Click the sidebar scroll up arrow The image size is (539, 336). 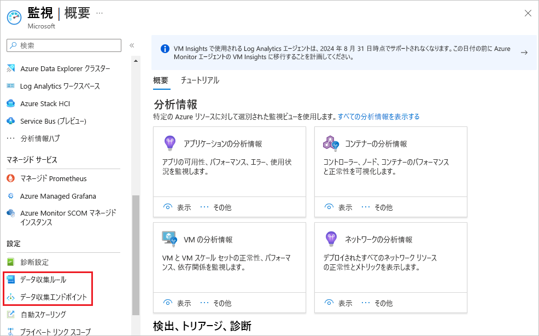click(136, 61)
